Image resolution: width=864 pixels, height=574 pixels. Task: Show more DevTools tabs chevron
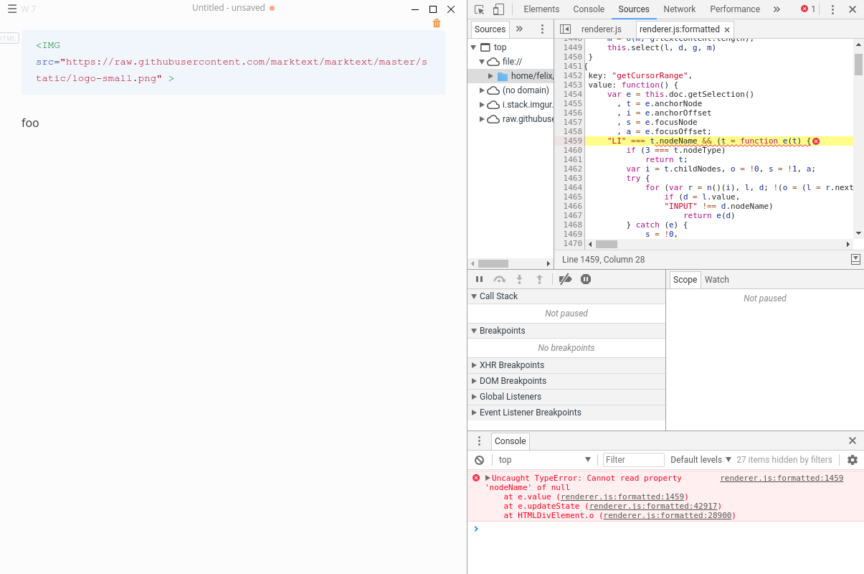[x=777, y=9]
